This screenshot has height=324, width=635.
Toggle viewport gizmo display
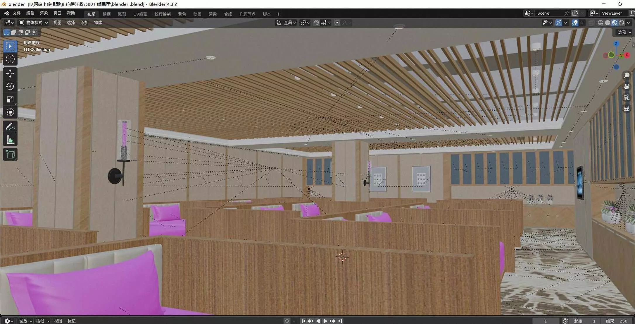coord(558,23)
